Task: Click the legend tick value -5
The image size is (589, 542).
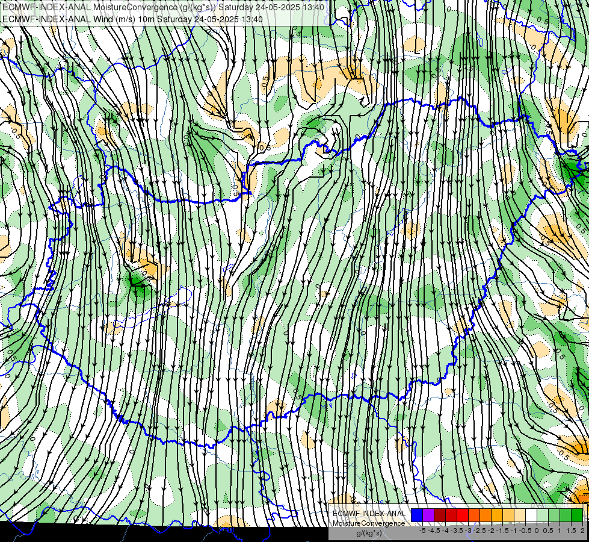Action: click(422, 531)
